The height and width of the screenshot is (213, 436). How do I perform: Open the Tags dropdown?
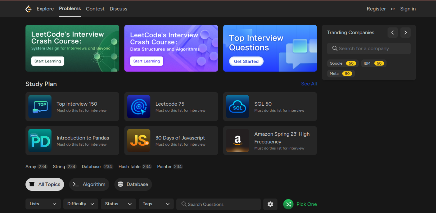tap(156, 204)
